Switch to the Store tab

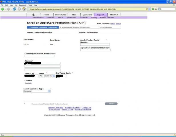(47, 15)
